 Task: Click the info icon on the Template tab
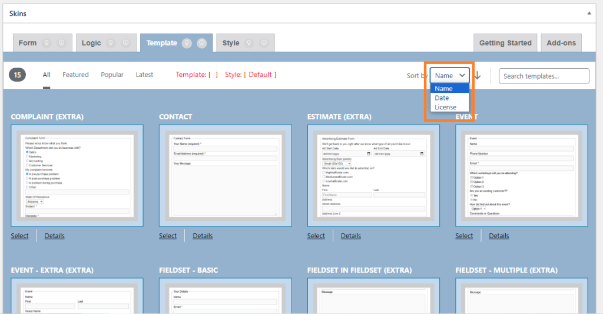[201, 43]
